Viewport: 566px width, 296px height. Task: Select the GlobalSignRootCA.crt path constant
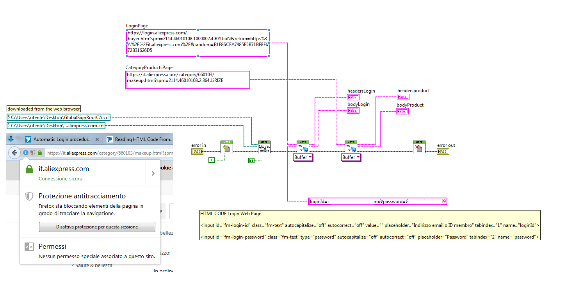click(x=59, y=117)
